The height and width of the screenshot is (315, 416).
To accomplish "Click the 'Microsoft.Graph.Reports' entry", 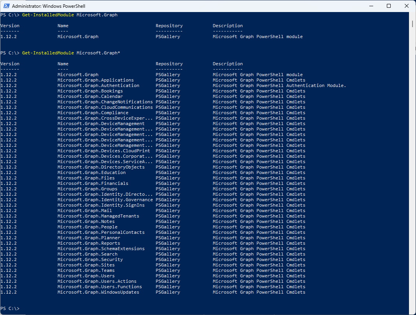I will tap(89, 243).
